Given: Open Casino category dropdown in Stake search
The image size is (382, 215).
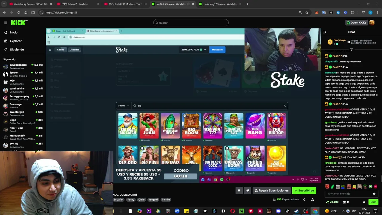Looking at the screenshot, I should tap(123, 105).
